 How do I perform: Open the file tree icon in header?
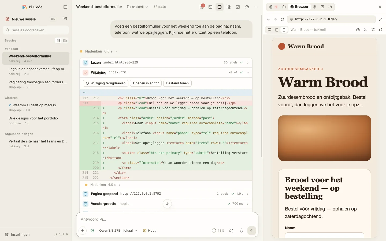tap(229, 7)
